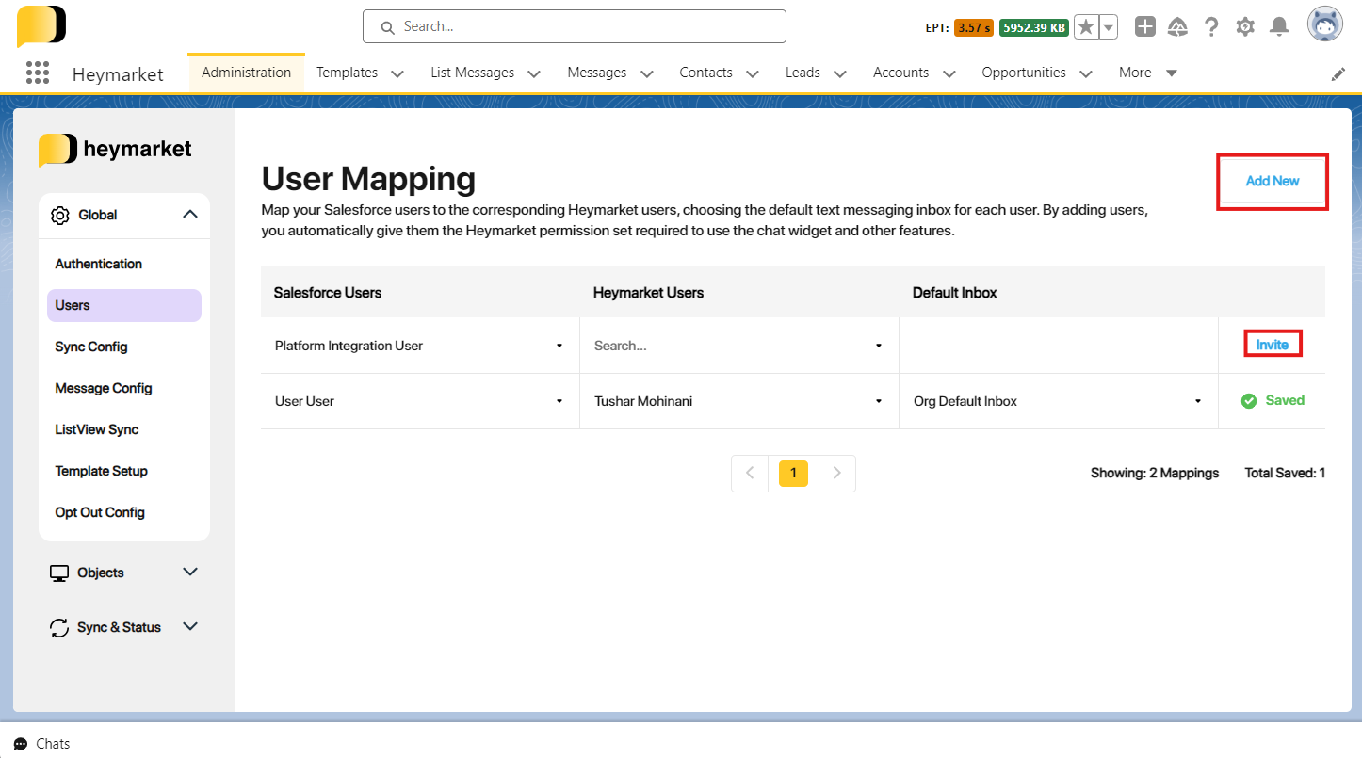Screen dimensions: 1362x758
Task: Open the Contacts tab
Action: click(x=706, y=73)
